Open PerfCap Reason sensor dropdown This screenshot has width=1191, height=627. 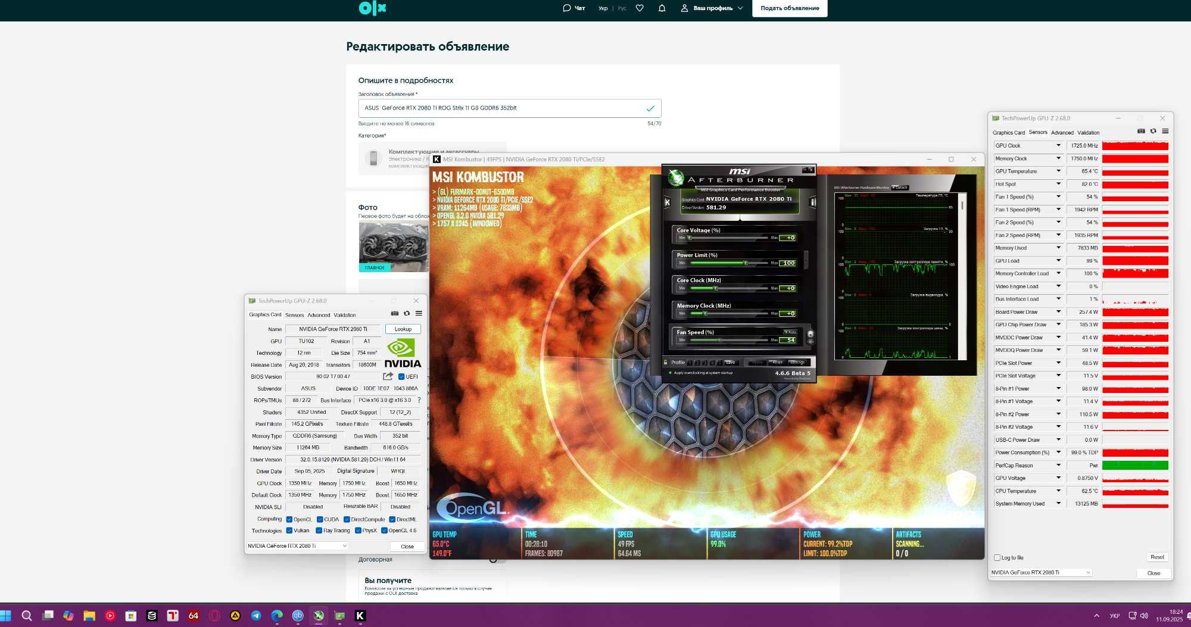pyautogui.click(x=1058, y=466)
